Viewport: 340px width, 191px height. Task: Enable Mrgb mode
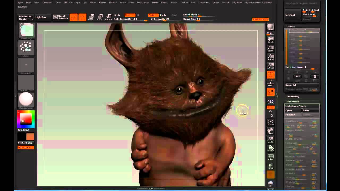click(x=117, y=15)
